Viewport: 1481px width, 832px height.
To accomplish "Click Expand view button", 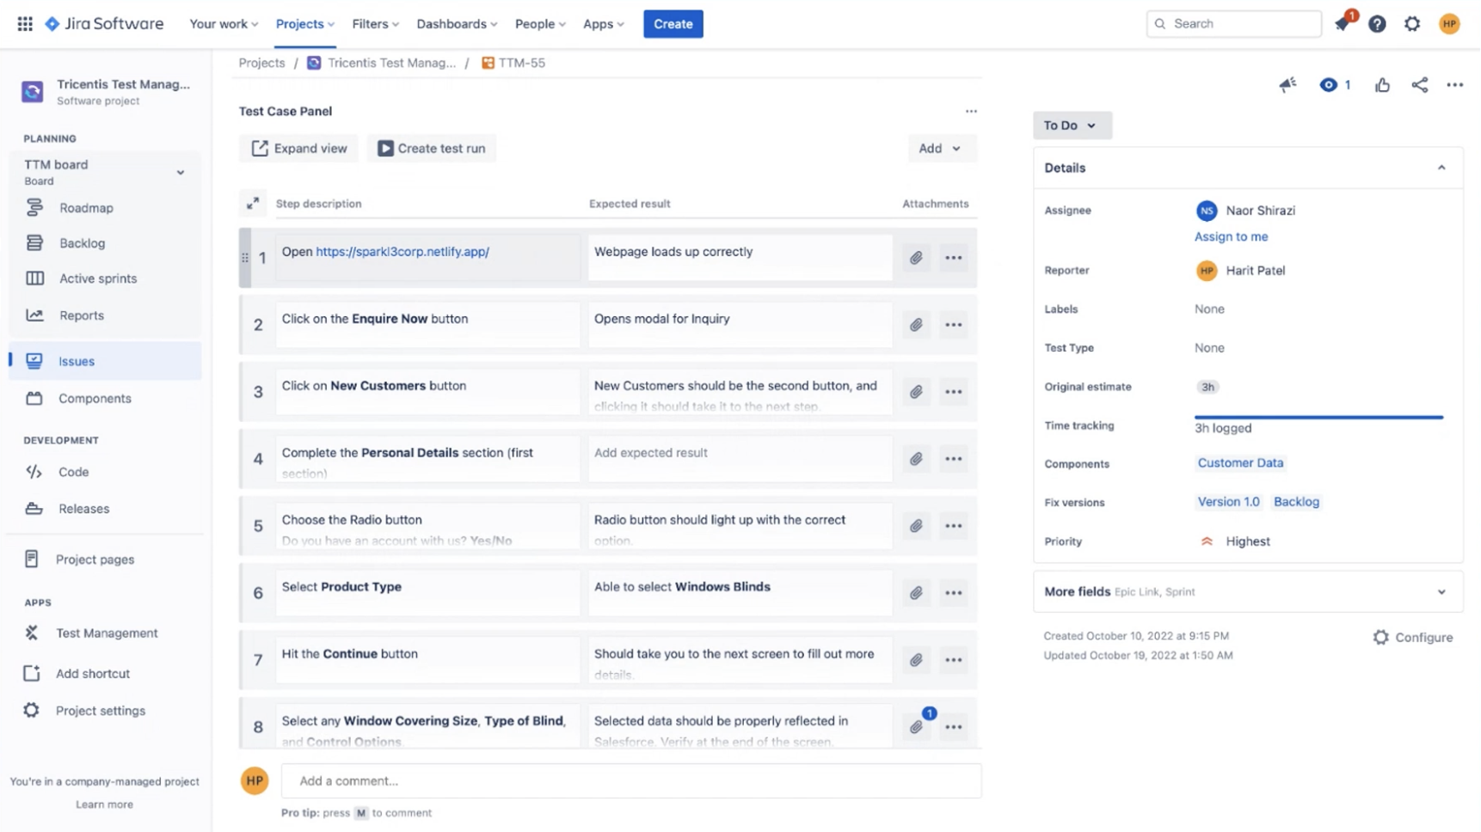I will (x=298, y=149).
